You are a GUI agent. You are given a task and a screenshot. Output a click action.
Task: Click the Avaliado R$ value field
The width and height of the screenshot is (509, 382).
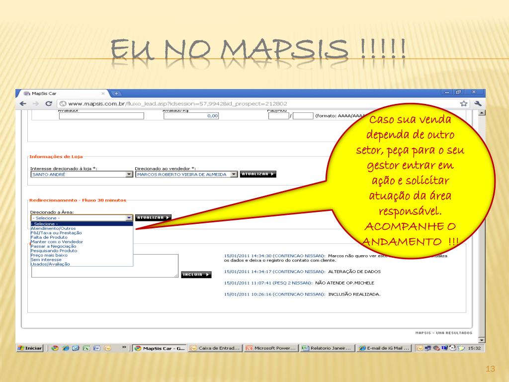191,116
